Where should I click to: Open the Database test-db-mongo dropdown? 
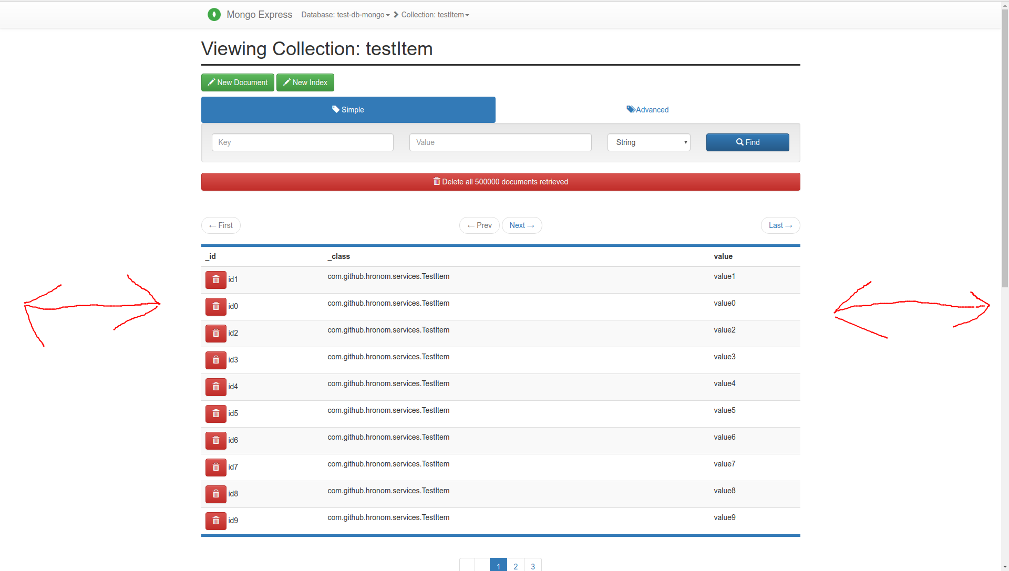click(x=345, y=15)
